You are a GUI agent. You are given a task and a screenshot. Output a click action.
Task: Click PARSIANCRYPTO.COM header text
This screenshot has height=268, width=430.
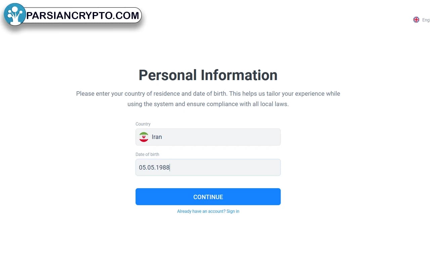(x=83, y=15)
